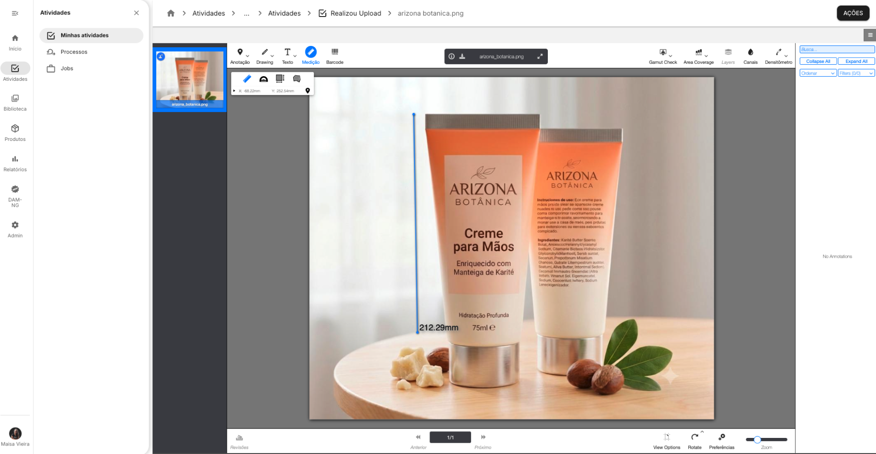Adjust the Zoom slider
This screenshot has height=454, width=876.
(766, 440)
